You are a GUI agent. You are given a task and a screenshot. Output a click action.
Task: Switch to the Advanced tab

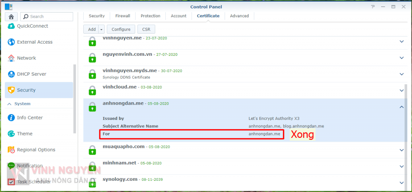click(x=239, y=16)
